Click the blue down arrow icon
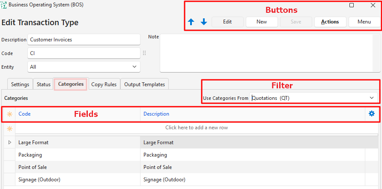The width and height of the screenshot is (382, 189). [204, 22]
